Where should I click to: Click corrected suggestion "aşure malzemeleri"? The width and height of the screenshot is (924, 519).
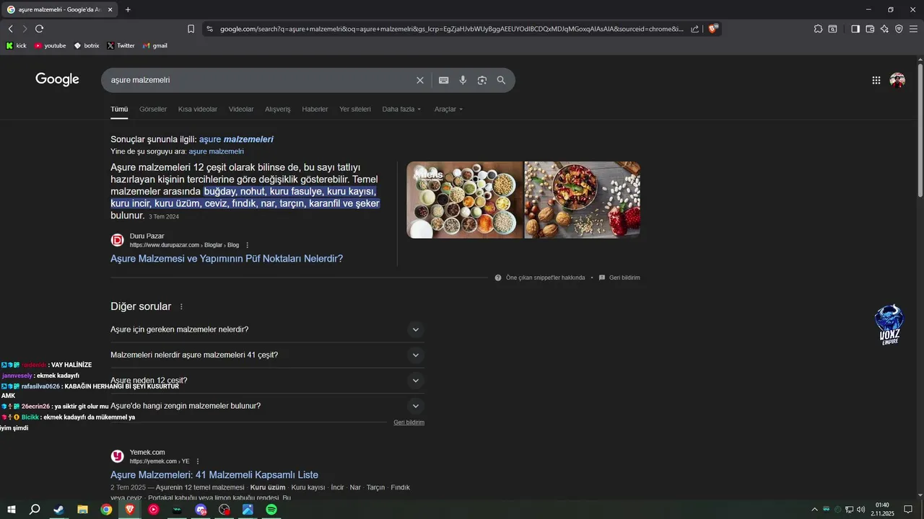point(236,139)
